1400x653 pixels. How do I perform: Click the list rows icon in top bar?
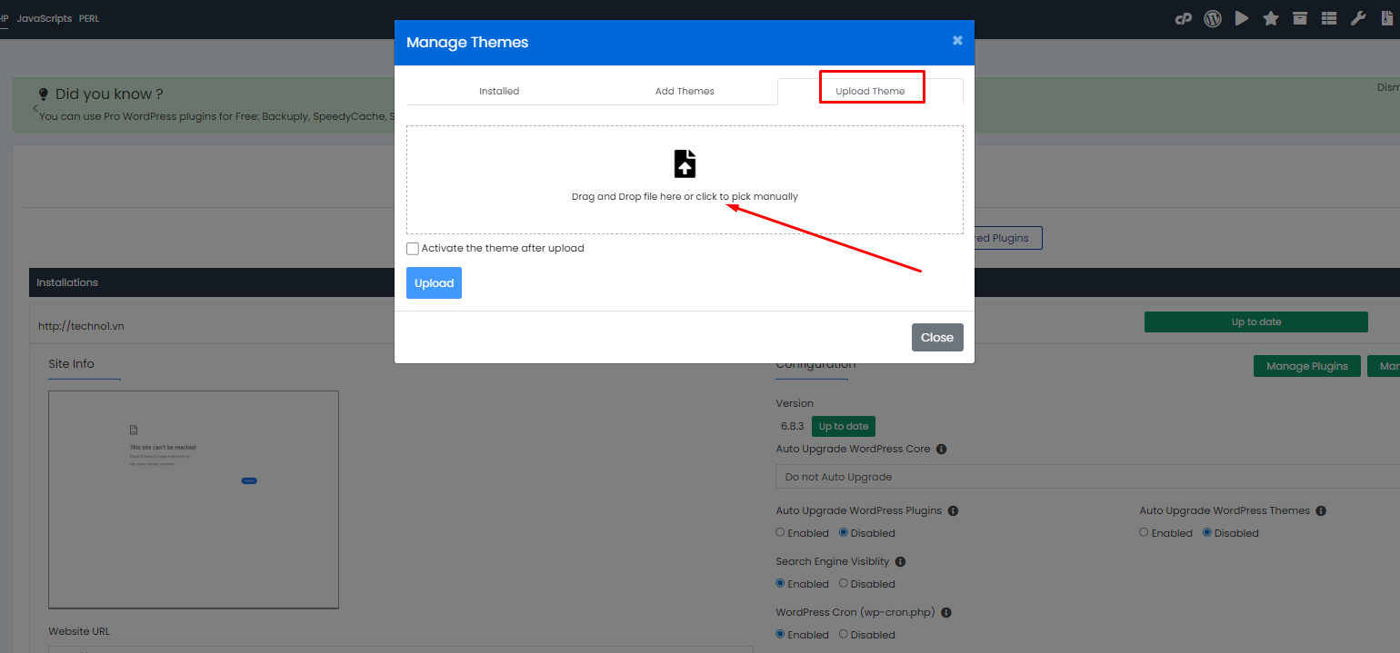click(x=1329, y=18)
